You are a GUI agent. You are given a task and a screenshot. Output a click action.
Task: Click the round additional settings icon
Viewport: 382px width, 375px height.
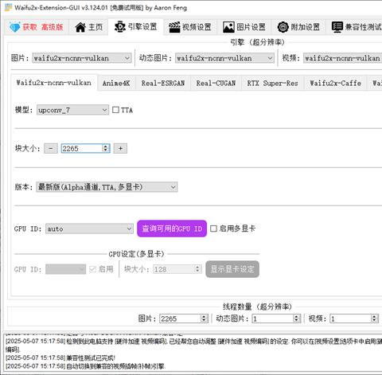click(x=283, y=27)
